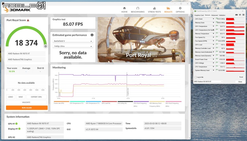Viewport: 247px width, 141px height.
Task: Click the Close button in GPU-Z
Action: point(240,82)
